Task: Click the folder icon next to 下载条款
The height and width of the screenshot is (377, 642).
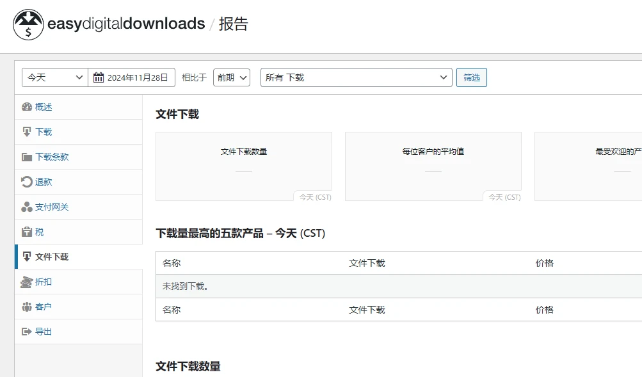Action: (26, 157)
